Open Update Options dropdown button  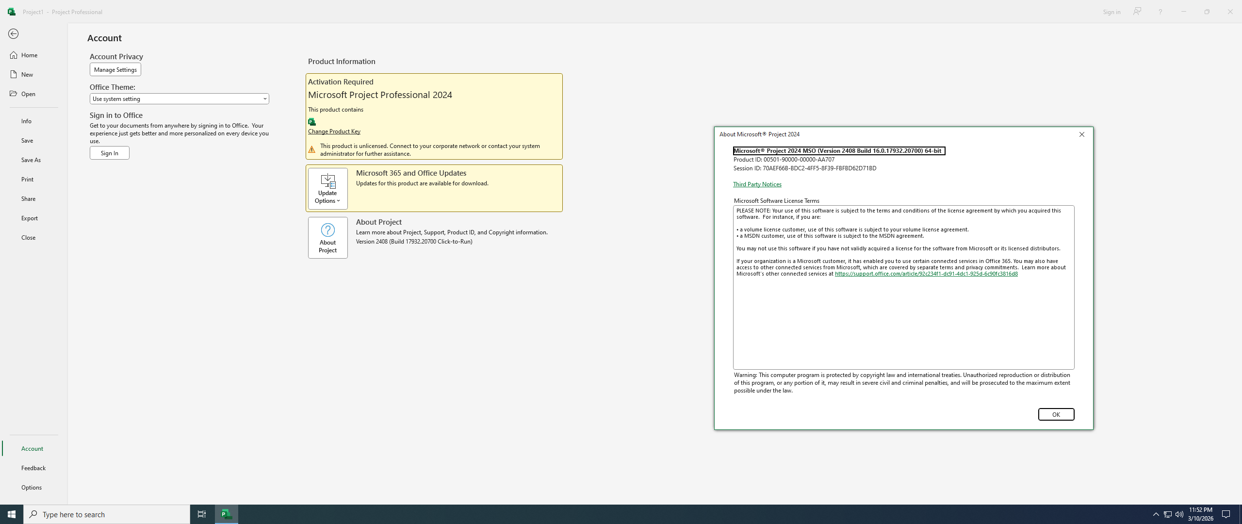tap(327, 189)
